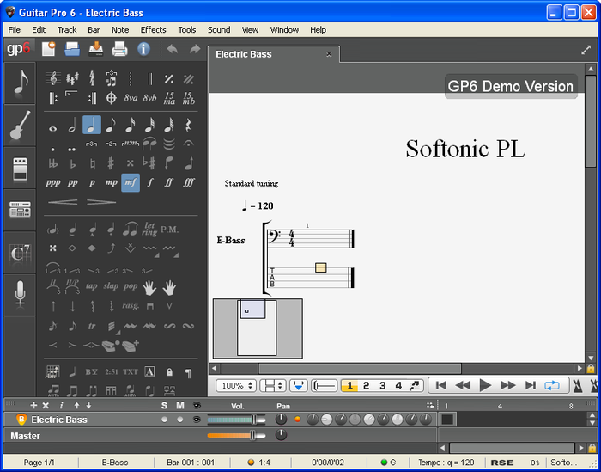The height and width of the screenshot is (472, 601).
Task: Undo the last action with the left arrow
Action: click(x=173, y=49)
